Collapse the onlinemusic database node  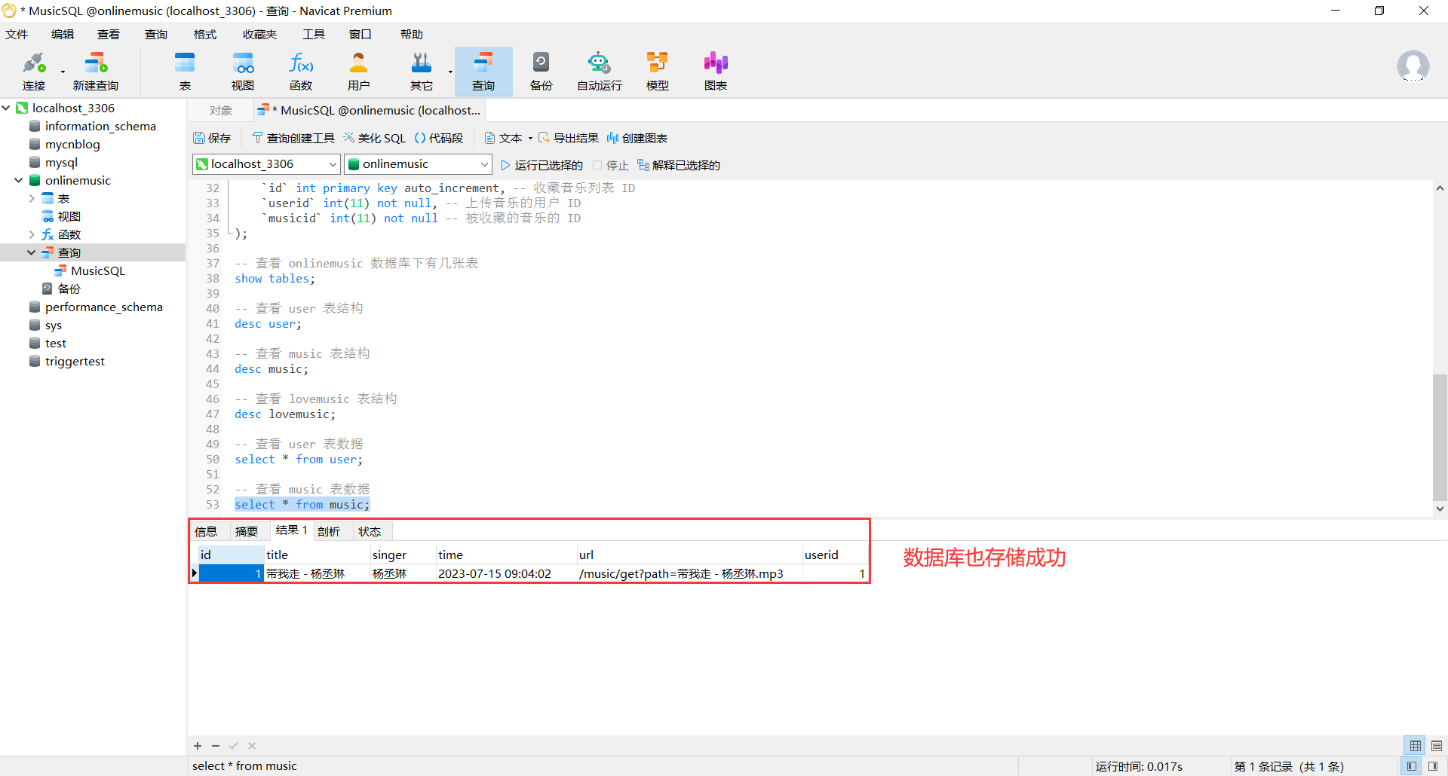[x=19, y=180]
